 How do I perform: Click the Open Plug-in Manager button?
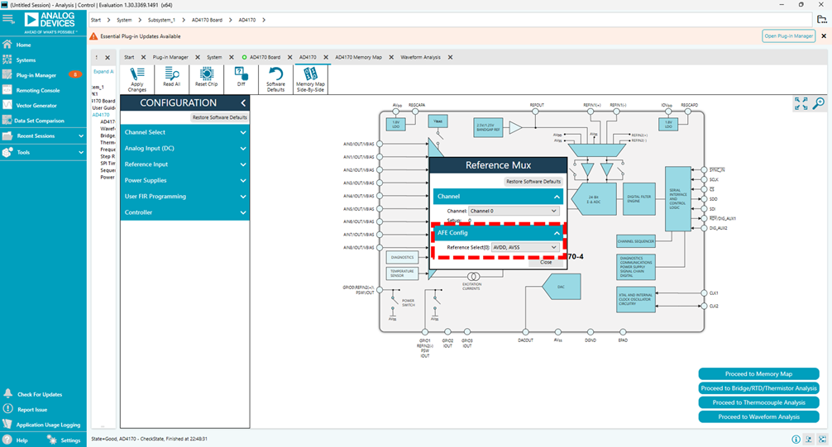click(x=787, y=36)
